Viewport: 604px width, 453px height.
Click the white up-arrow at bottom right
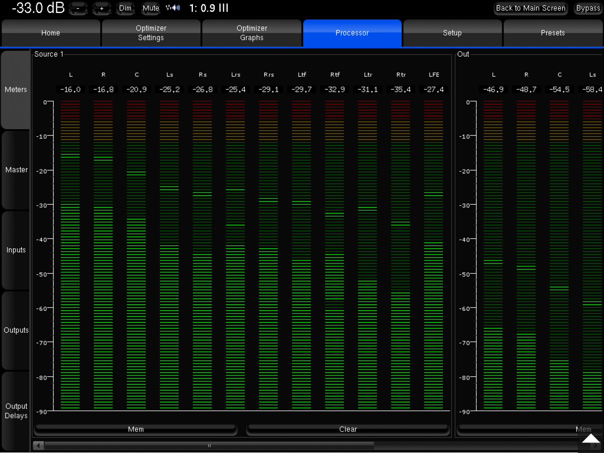591,439
